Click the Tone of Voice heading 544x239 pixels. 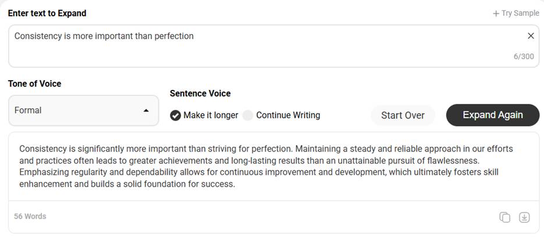[x=34, y=84]
